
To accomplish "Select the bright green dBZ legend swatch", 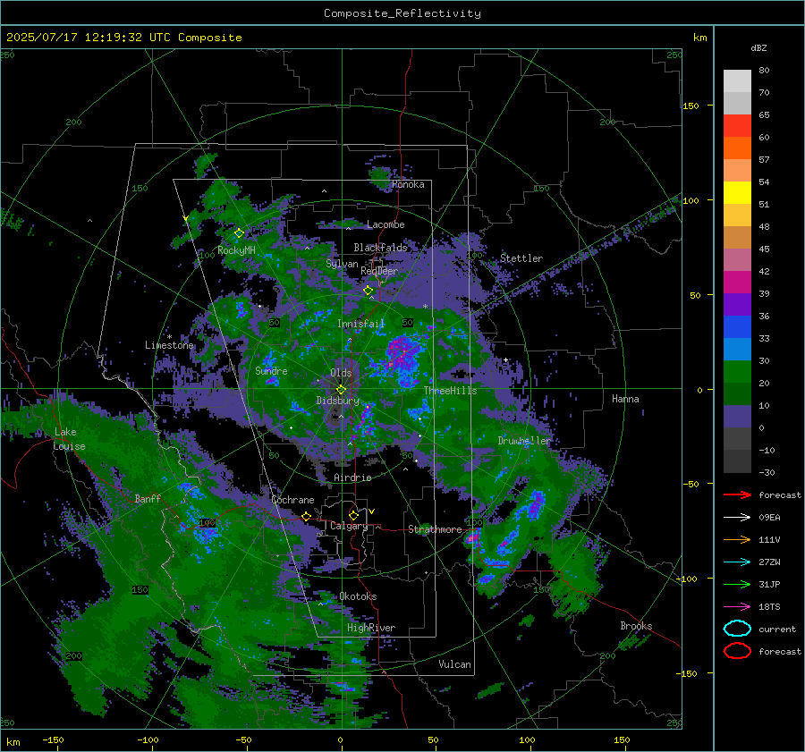I will point(737,371).
